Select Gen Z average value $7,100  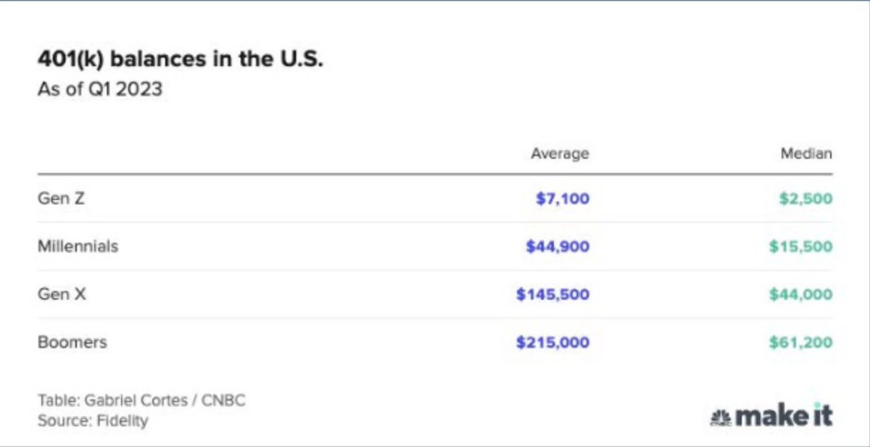point(563,199)
